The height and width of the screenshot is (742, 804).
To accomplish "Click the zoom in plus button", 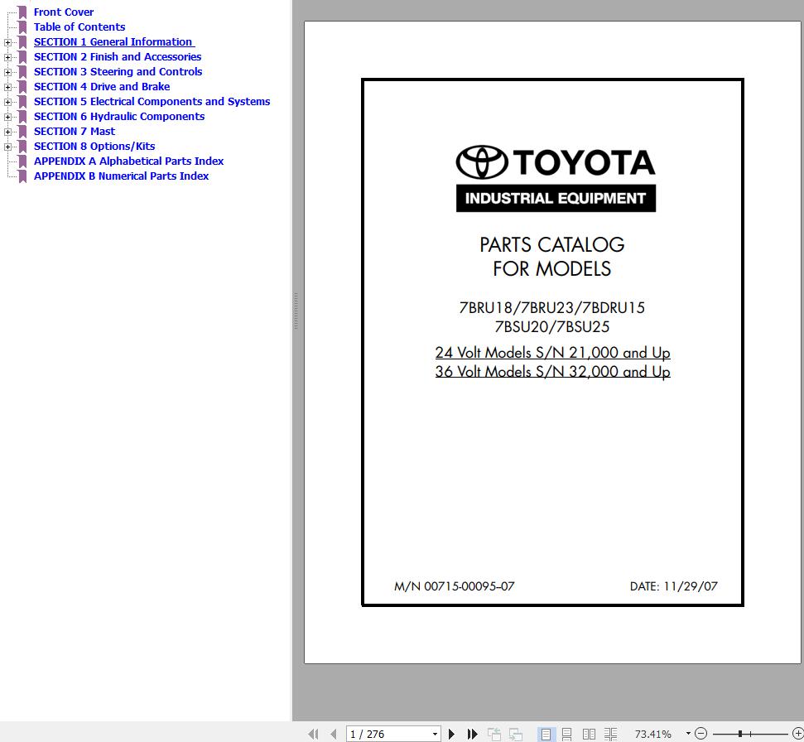I will pyautogui.click(x=798, y=734).
